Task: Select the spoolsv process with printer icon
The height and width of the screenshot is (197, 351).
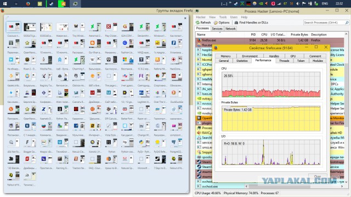Action: tap(204, 157)
